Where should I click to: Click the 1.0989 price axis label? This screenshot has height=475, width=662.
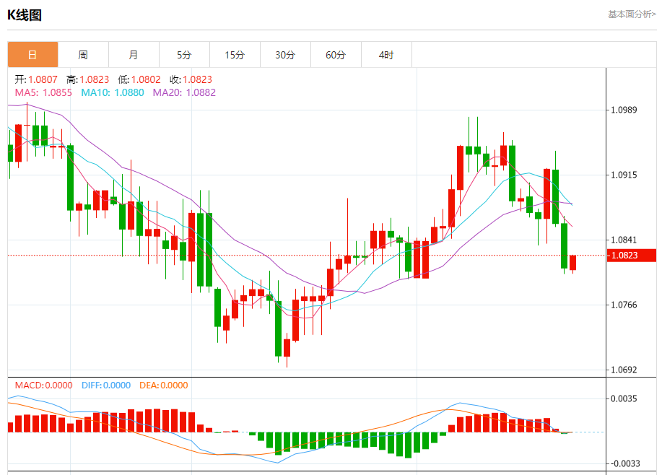click(624, 110)
